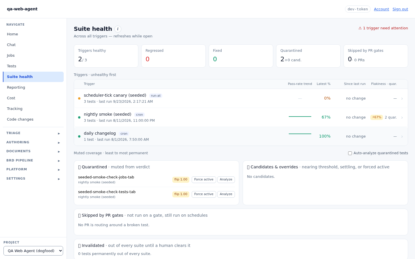Click seeded-smoke-check-tests-tab test name
The image size is (415, 259).
point(107,192)
